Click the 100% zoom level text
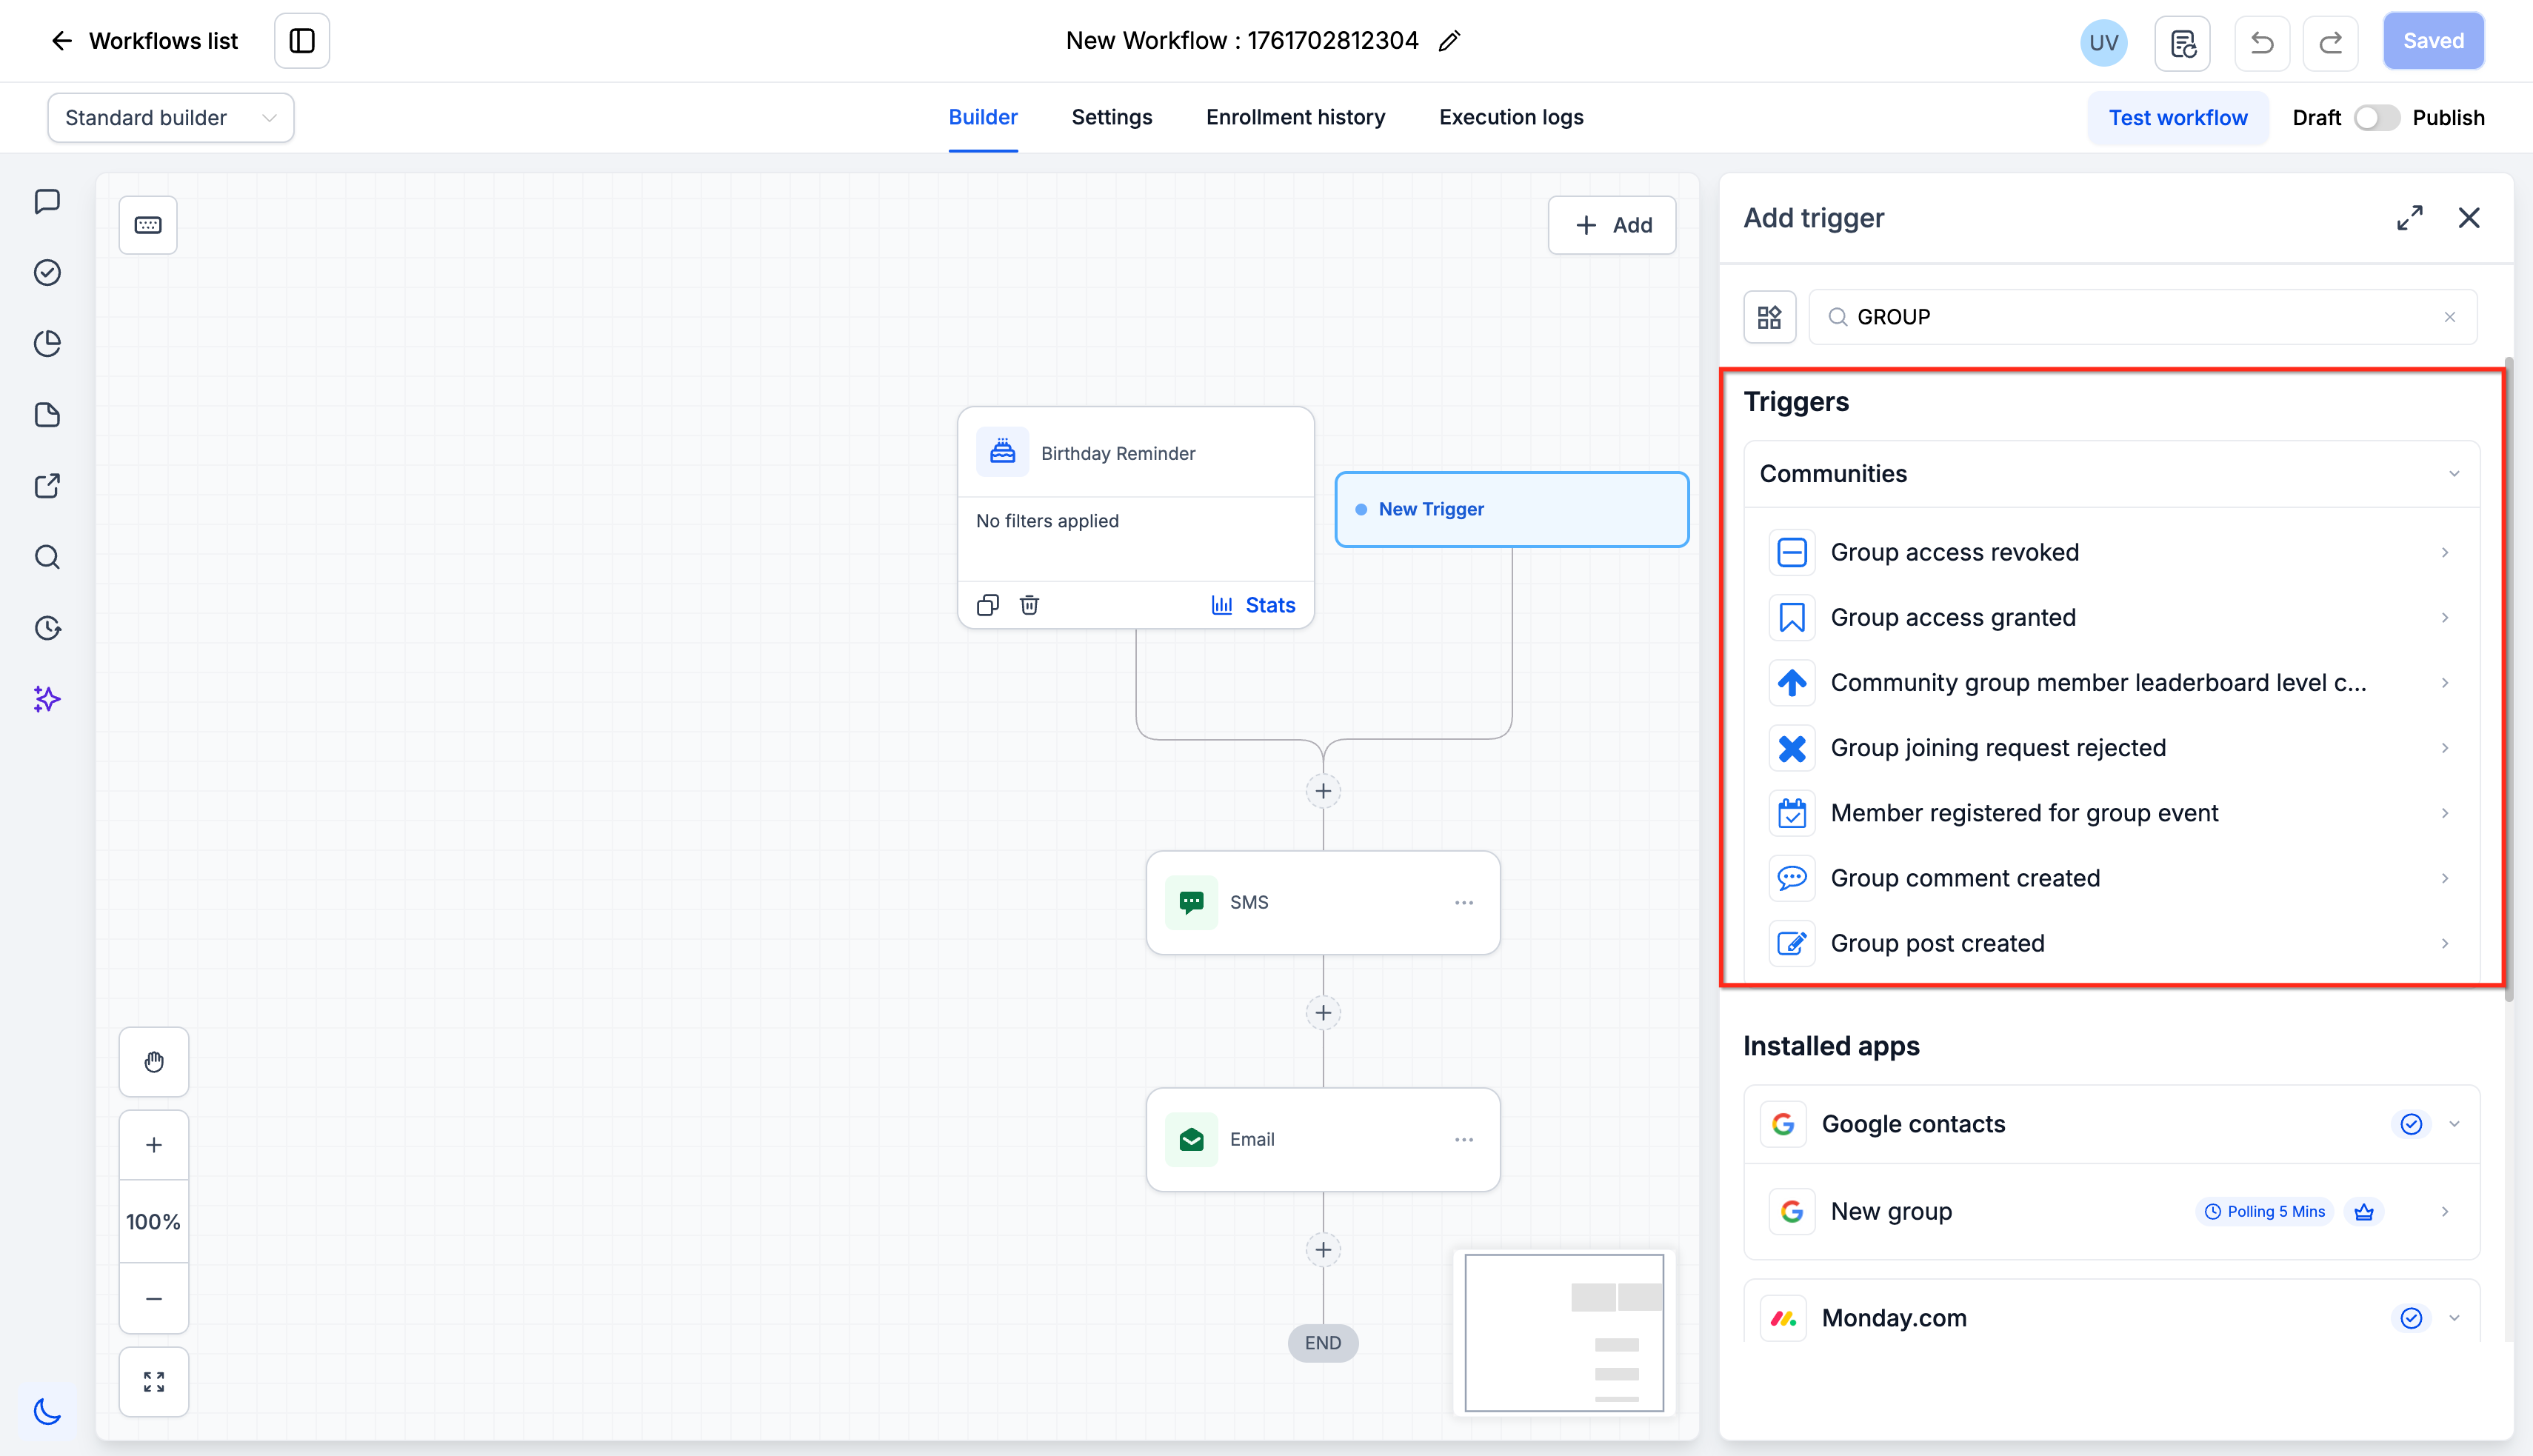2533x1456 pixels. [153, 1221]
